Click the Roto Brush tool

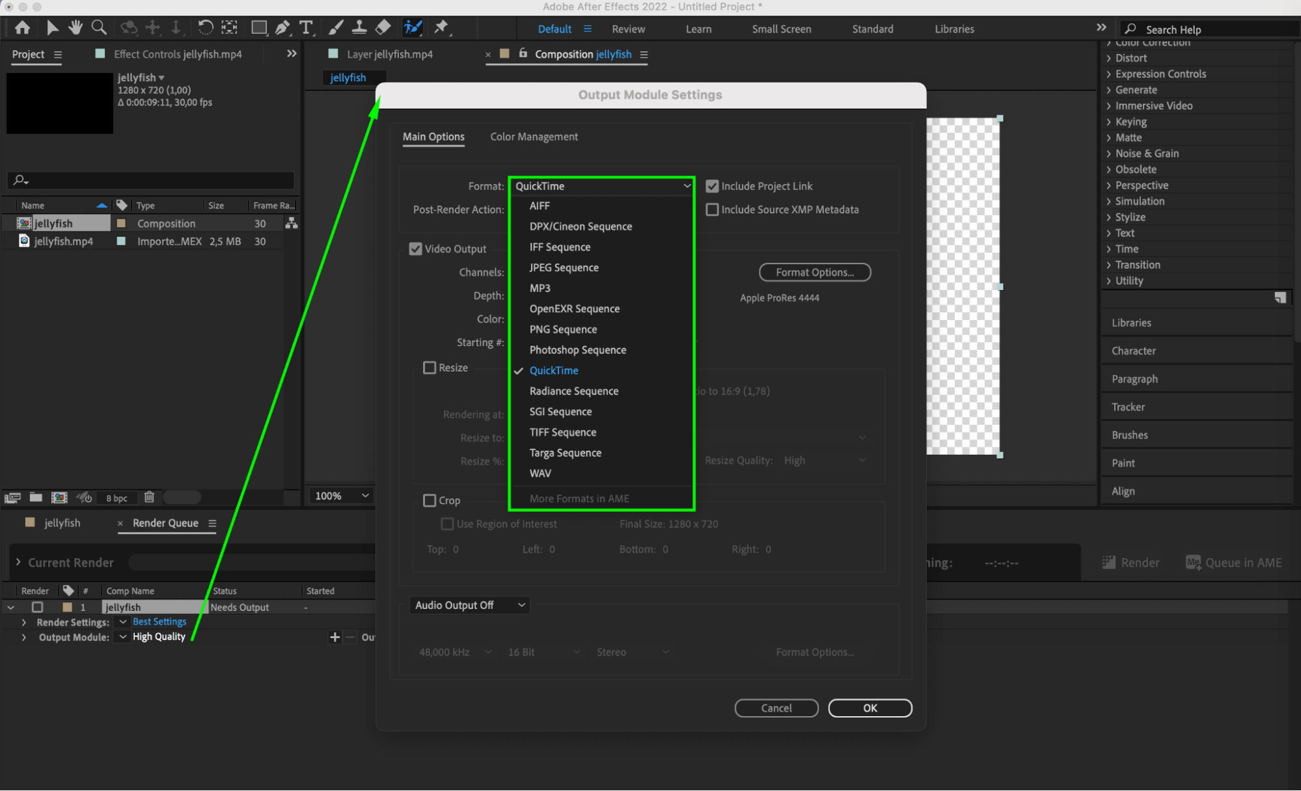[x=413, y=27]
